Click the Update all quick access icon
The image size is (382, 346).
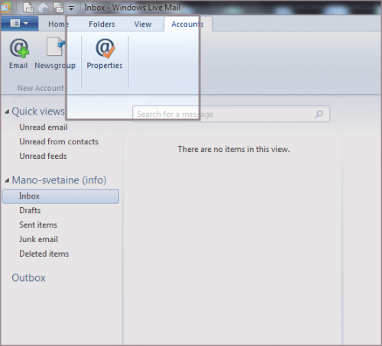coord(59,8)
